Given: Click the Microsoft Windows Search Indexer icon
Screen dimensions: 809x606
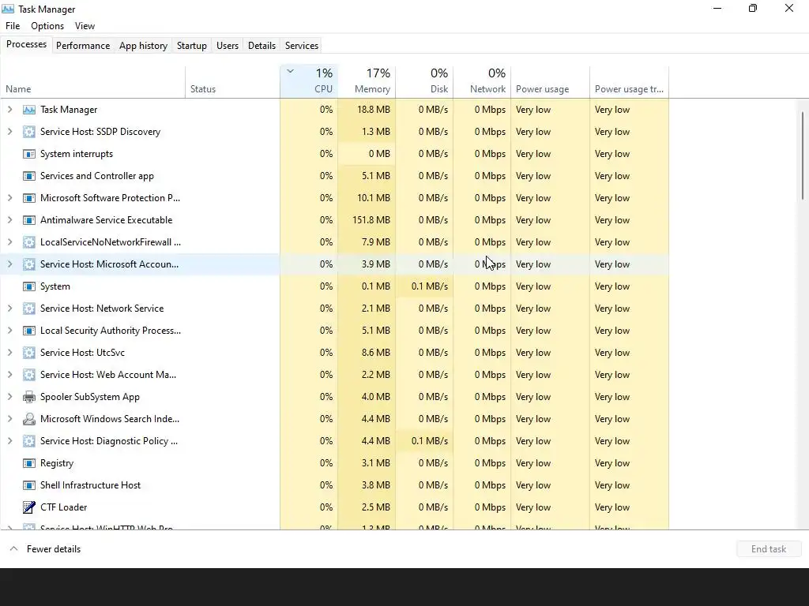Looking at the screenshot, I should point(29,419).
